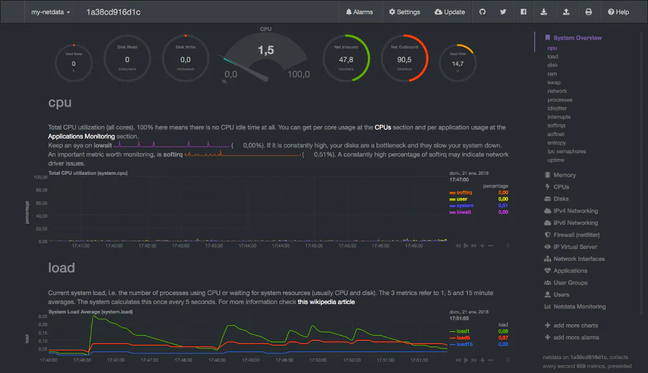
Task: Jump to 'idlejitter' in sidebar list
Action: point(557,108)
